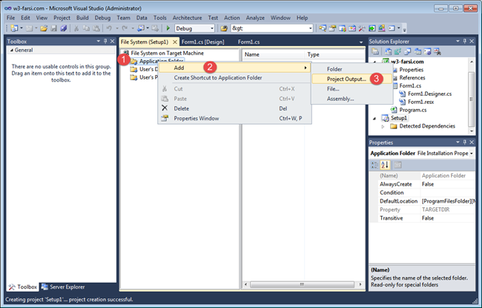The width and height of the screenshot is (482, 308).
Task: Open the Toolbox panel window-position dropdown
Action: click(x=99, y=42)
